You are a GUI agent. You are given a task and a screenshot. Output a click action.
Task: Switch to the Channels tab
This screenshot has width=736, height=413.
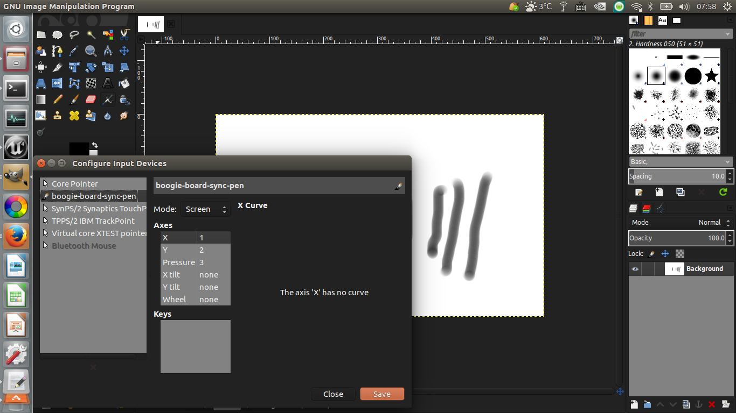tap(647, 208)
